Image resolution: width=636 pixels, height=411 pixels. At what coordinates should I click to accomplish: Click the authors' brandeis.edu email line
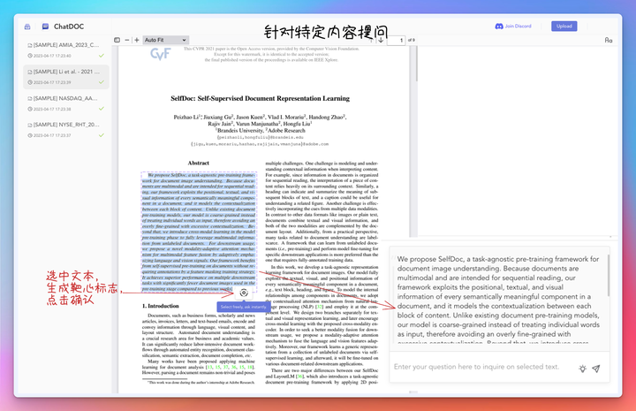[260, 138]
